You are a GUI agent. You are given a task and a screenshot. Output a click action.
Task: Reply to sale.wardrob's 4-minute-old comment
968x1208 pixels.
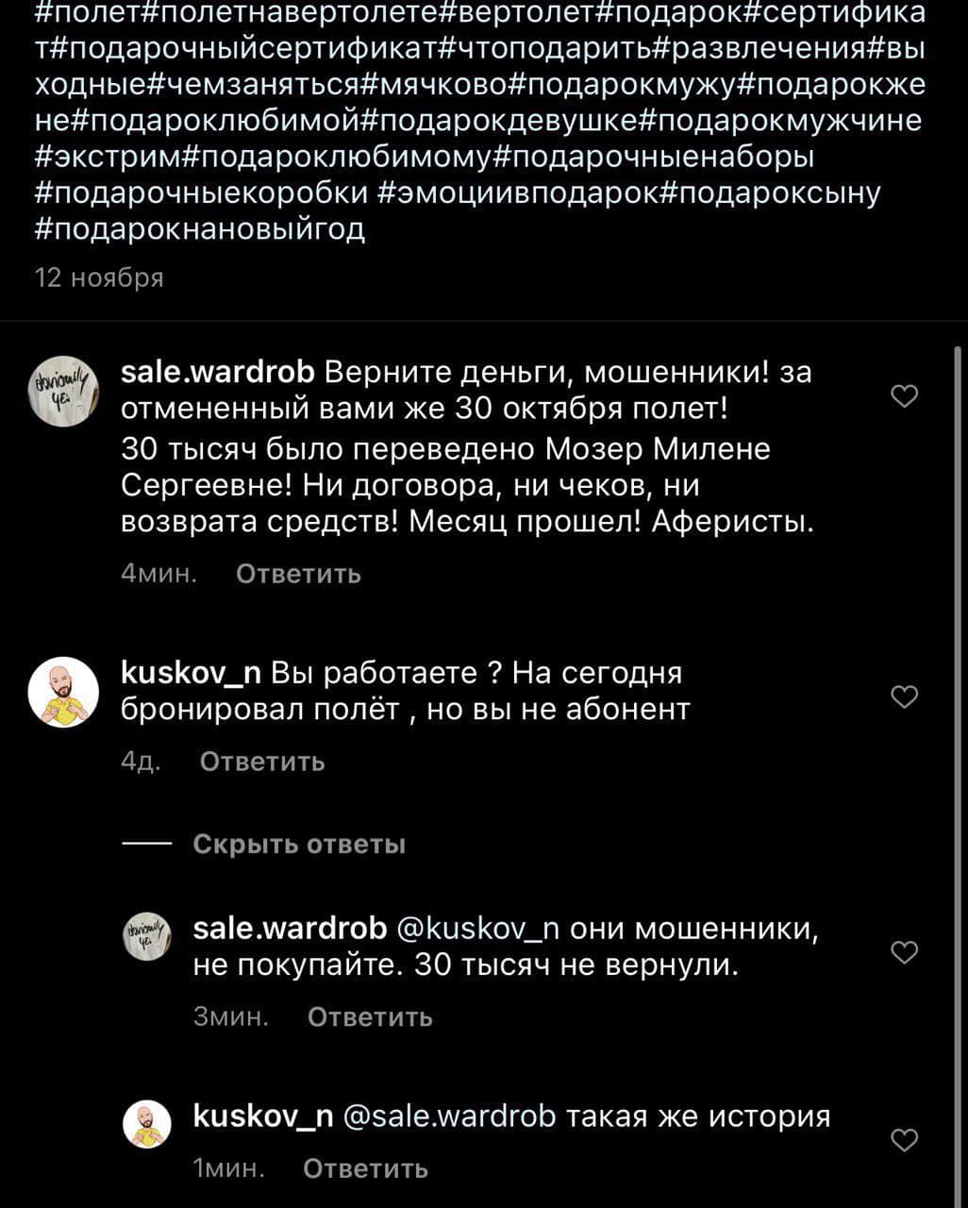298,574
